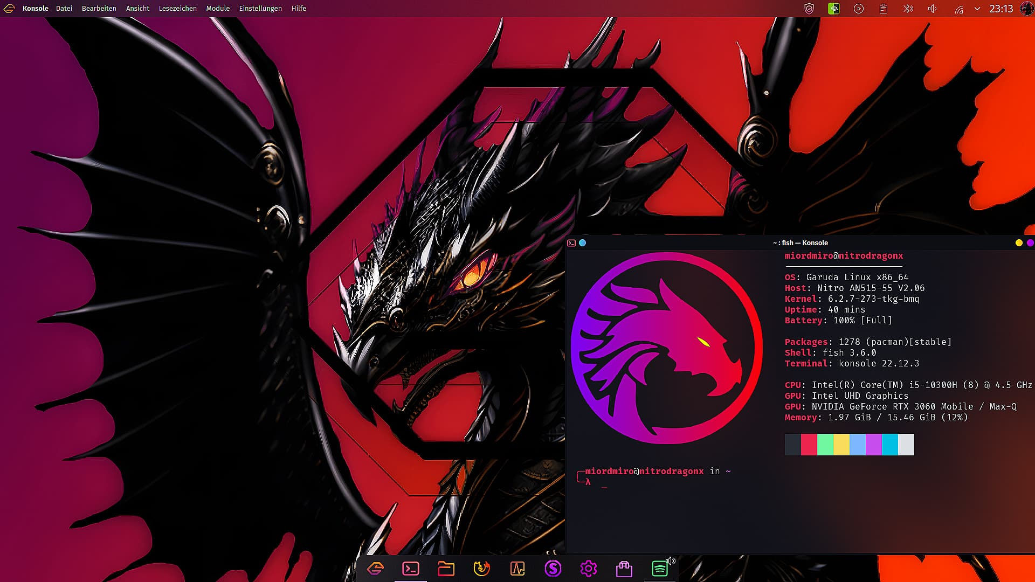Open the Lesezeichen menu
1035x582 pixels.
pos(178,9)
